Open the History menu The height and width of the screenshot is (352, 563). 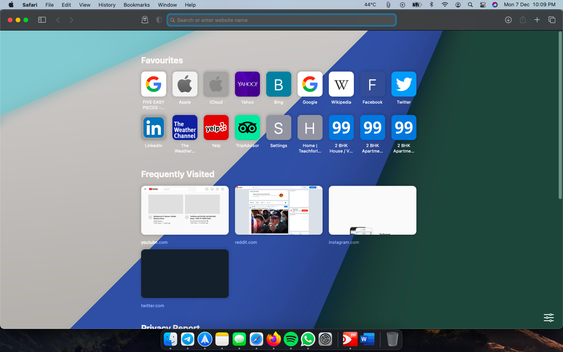[x=107, y=5]
